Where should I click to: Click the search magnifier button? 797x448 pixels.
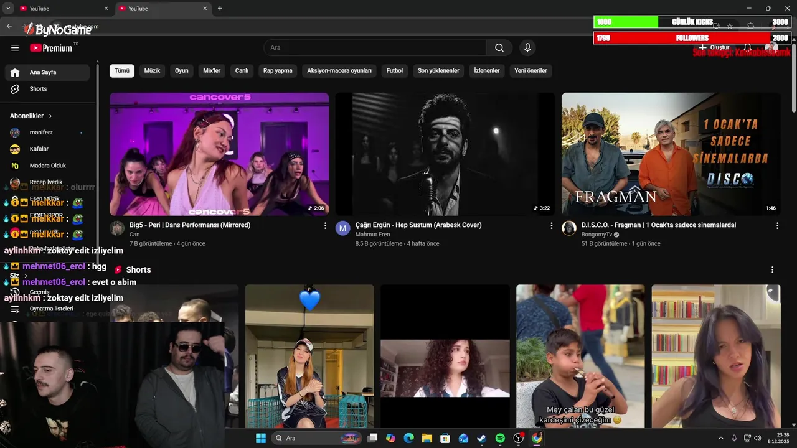[x=499, y=48]
